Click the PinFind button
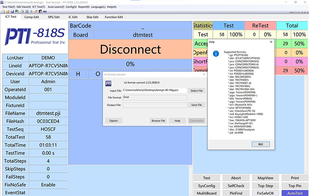This screenshot has height=196, width=309. 236,193
